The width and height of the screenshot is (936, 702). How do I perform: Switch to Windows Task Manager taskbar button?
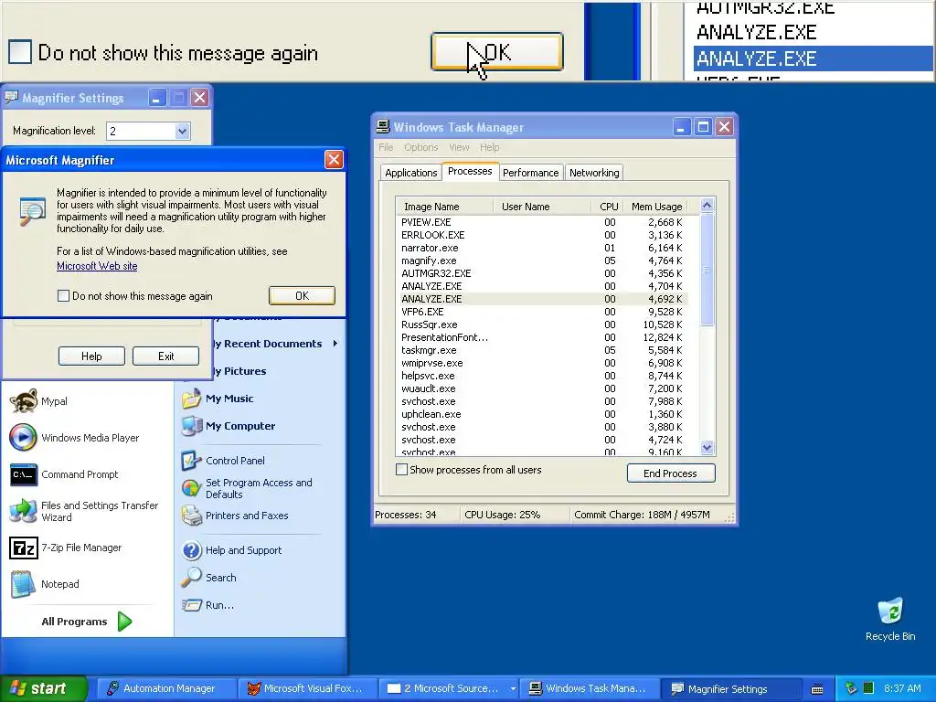pos(590,688)
